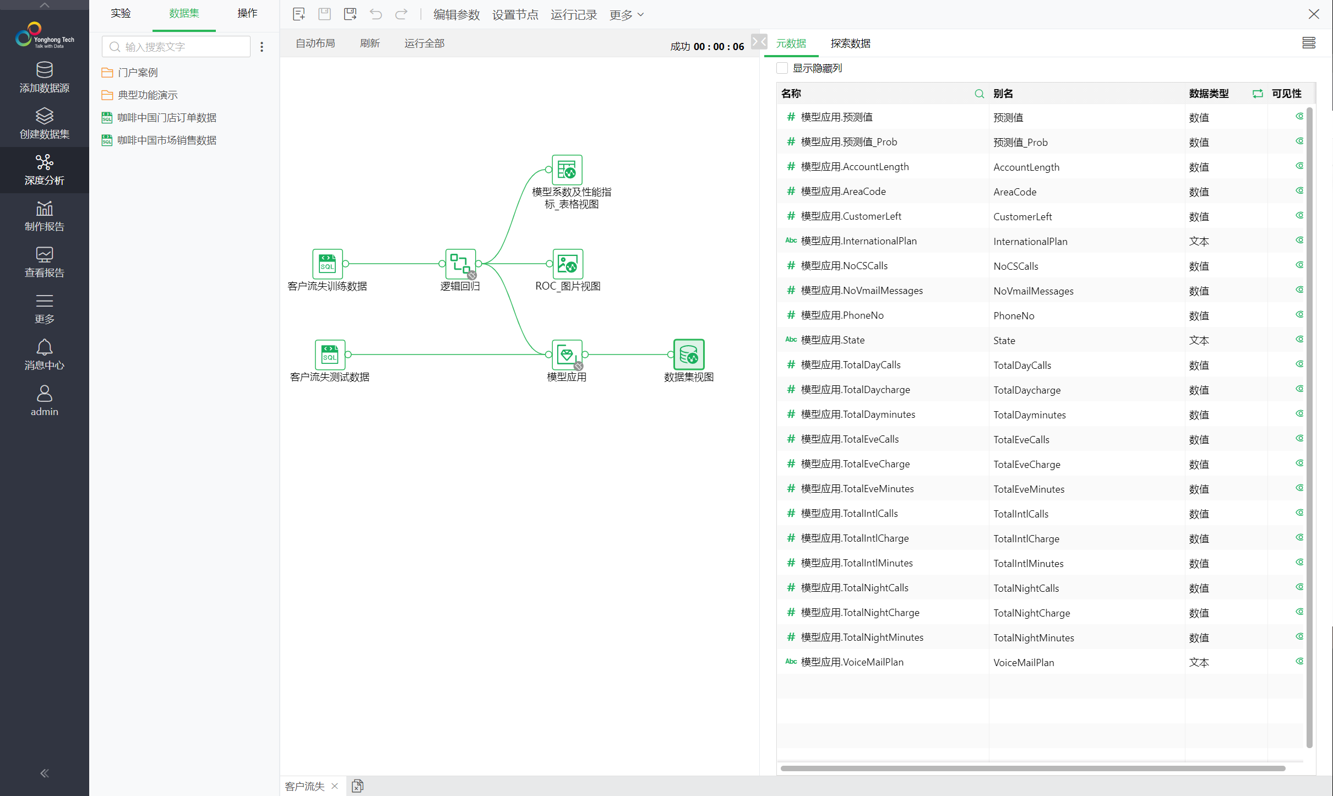Click the 模型应用.PhoneNo name cell

click(x=883, y=315)
